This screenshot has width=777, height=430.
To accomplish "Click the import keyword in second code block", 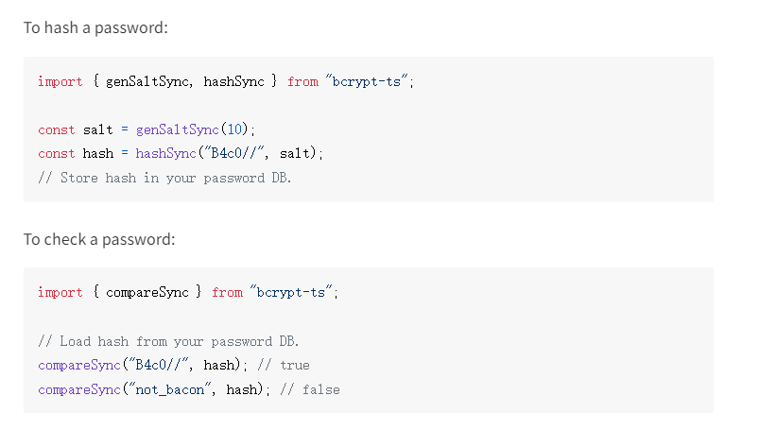I will click(60, 293).
